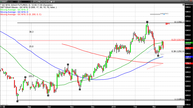This screenshot has width=193, height=108.
Task: Click the 0.618 (1374.7) projection label
Action: tap(164, 14)
